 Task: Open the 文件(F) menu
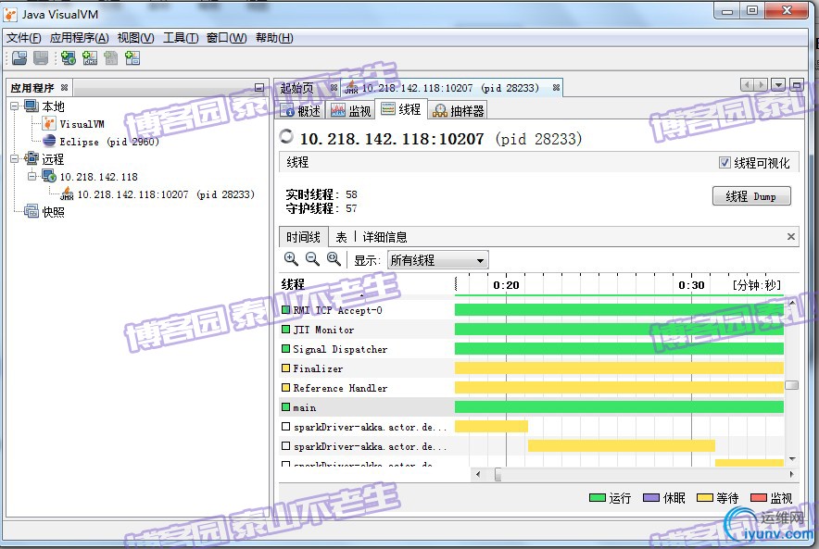click(x=23, y=38)
